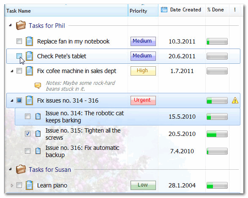Screen dimensions: 248x198
Task: Click the document icon beside Learn piano
Action: coord(29,185)
